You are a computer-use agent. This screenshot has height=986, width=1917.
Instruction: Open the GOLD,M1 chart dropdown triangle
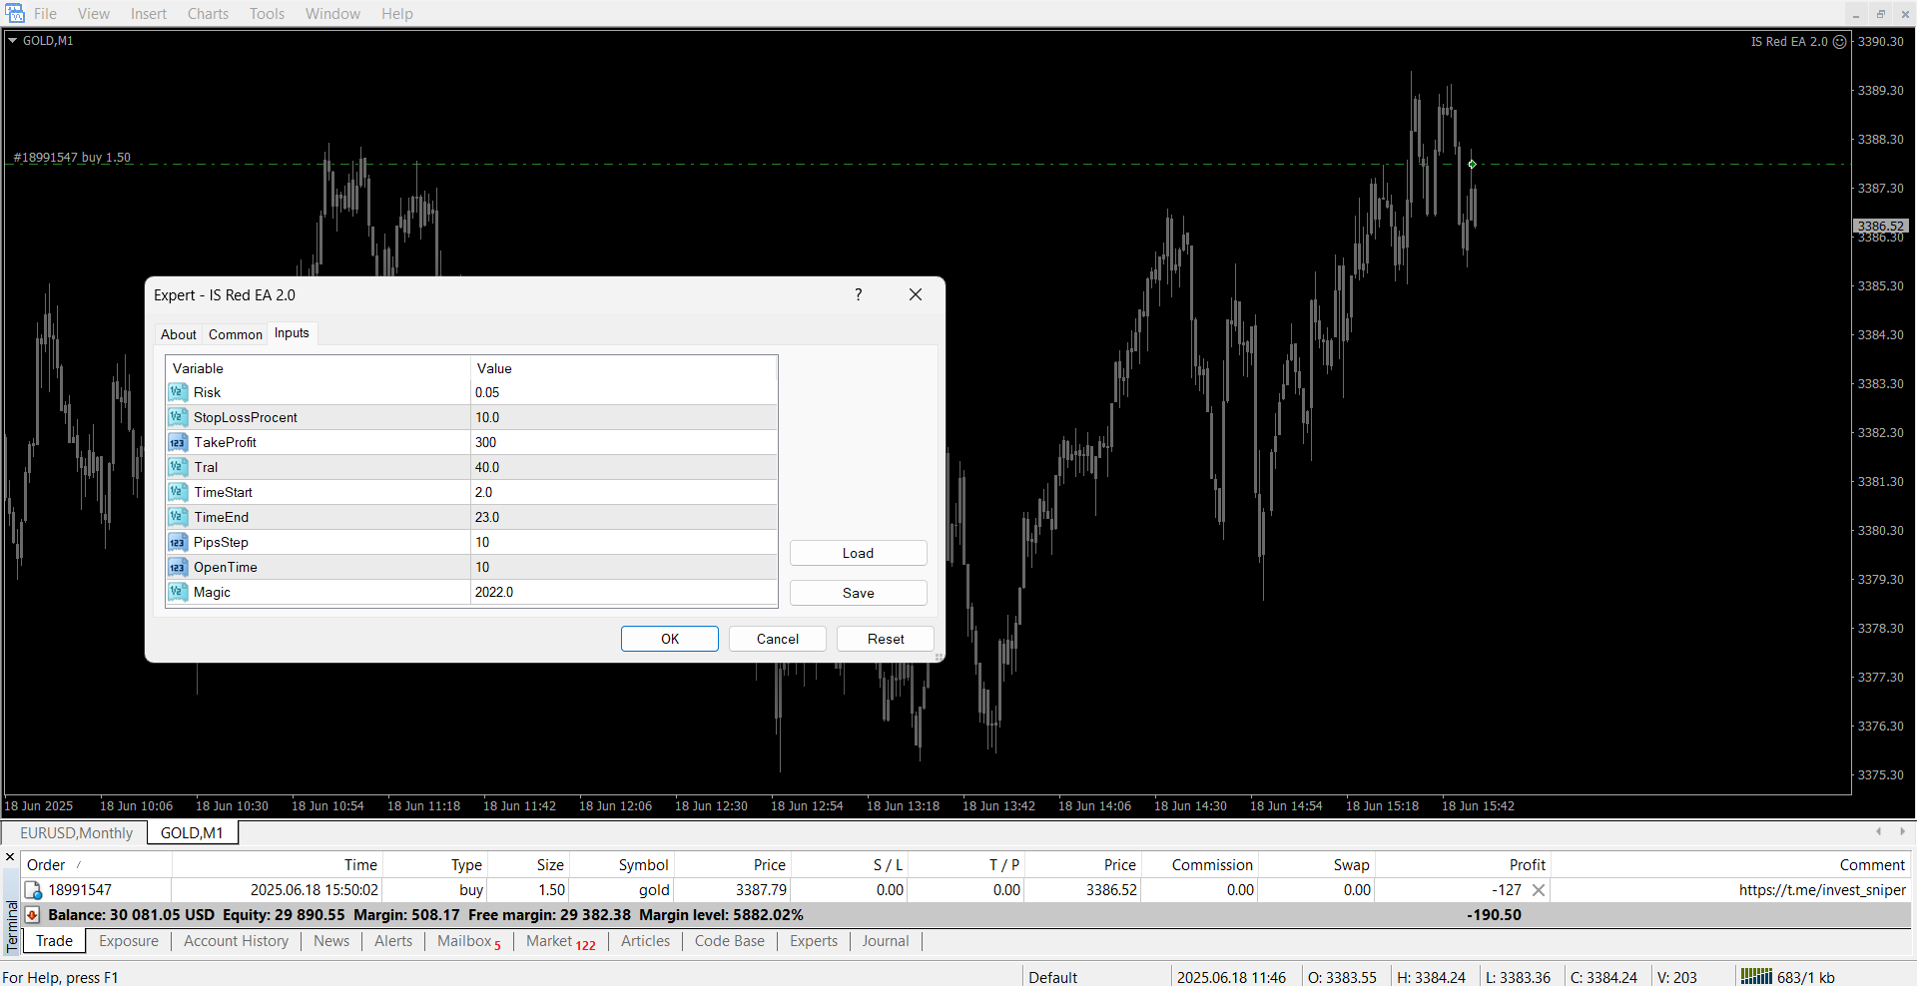pos(13,41)
